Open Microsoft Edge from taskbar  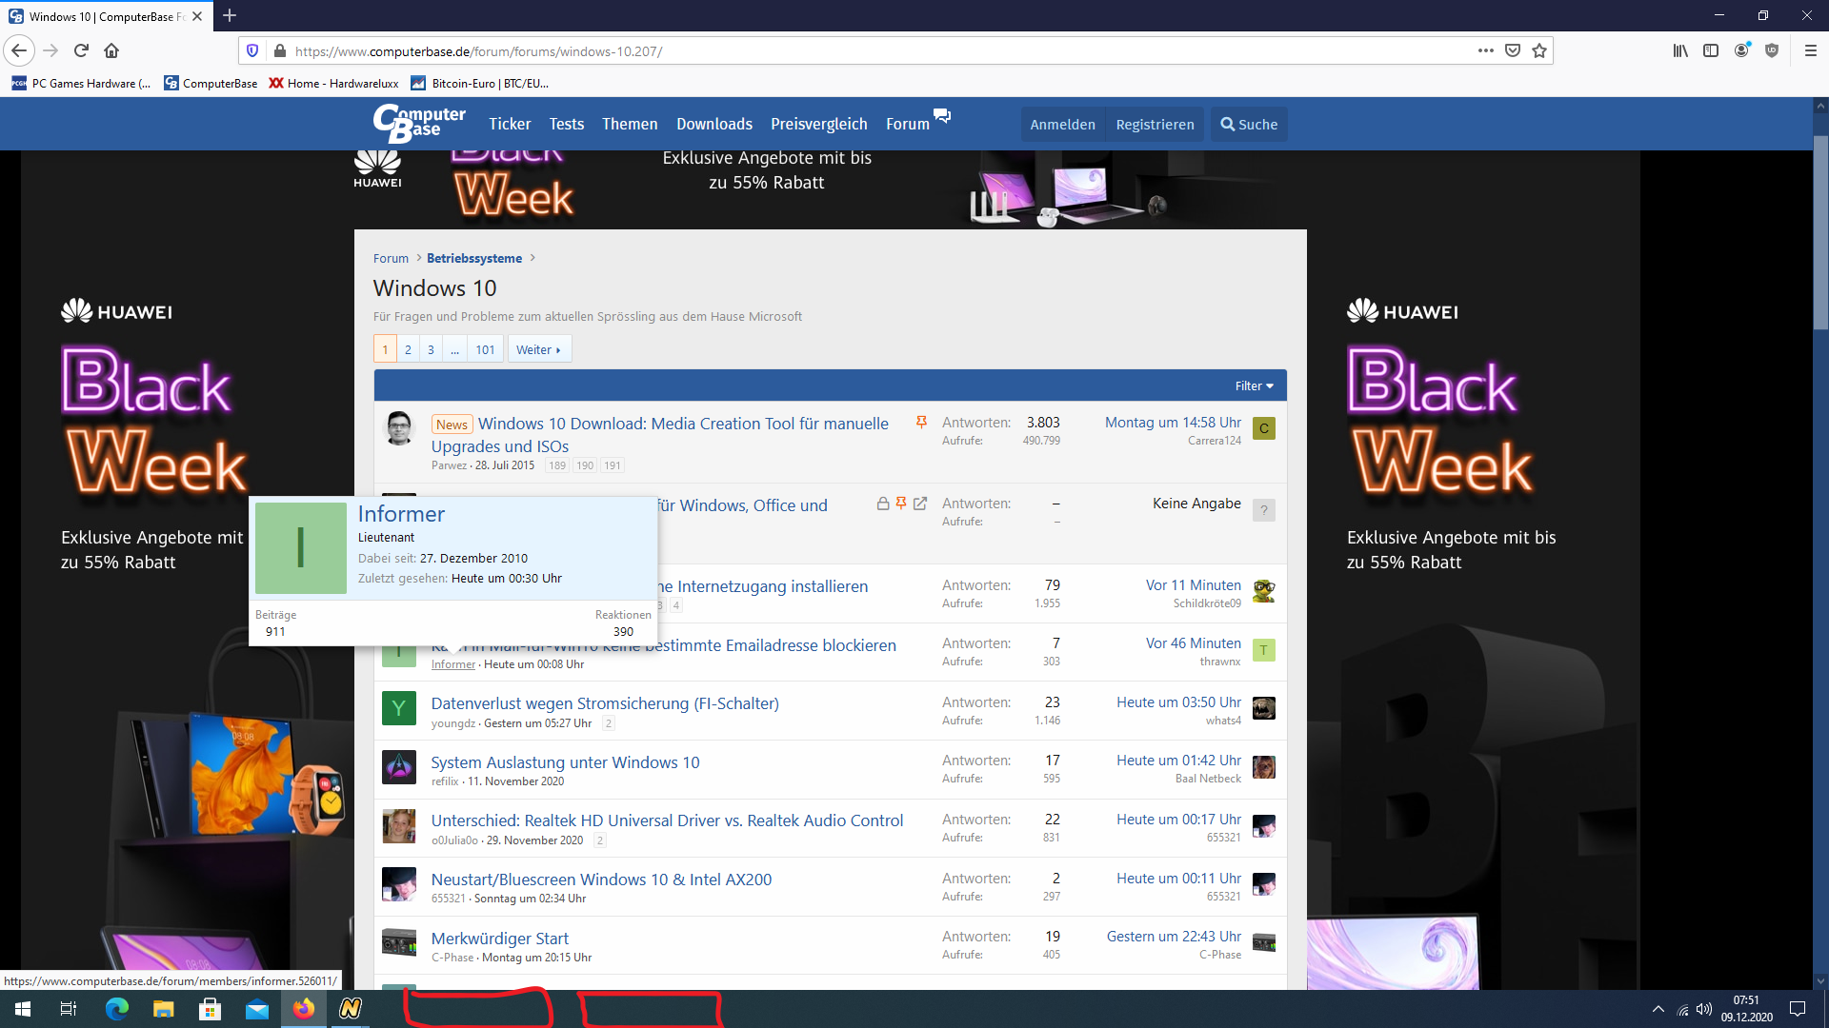pos(117,1009)
